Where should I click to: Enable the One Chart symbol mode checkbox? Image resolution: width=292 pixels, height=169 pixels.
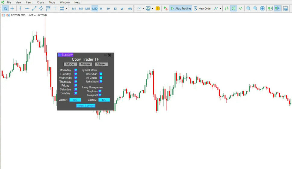click(x=101, y=74)
